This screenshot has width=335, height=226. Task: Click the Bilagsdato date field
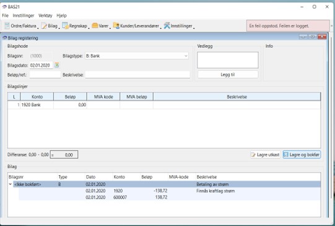point(41,65)
